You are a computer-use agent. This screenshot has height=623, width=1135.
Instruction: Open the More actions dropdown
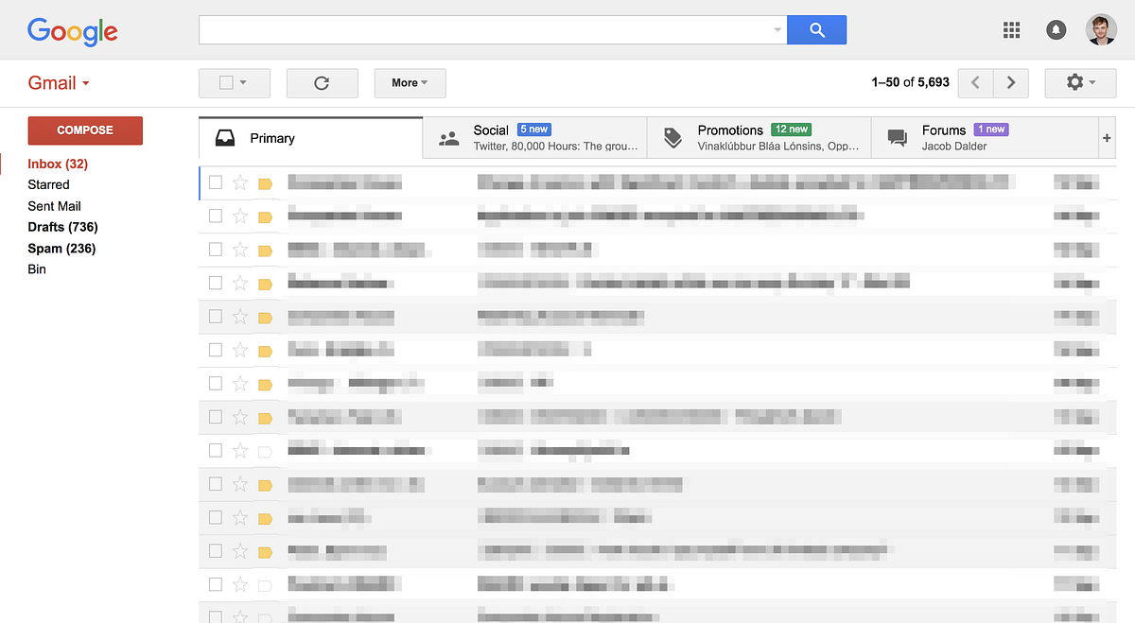point(410,82)
